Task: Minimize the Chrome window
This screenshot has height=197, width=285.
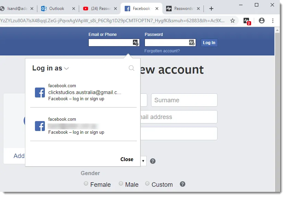Action: 241,5
